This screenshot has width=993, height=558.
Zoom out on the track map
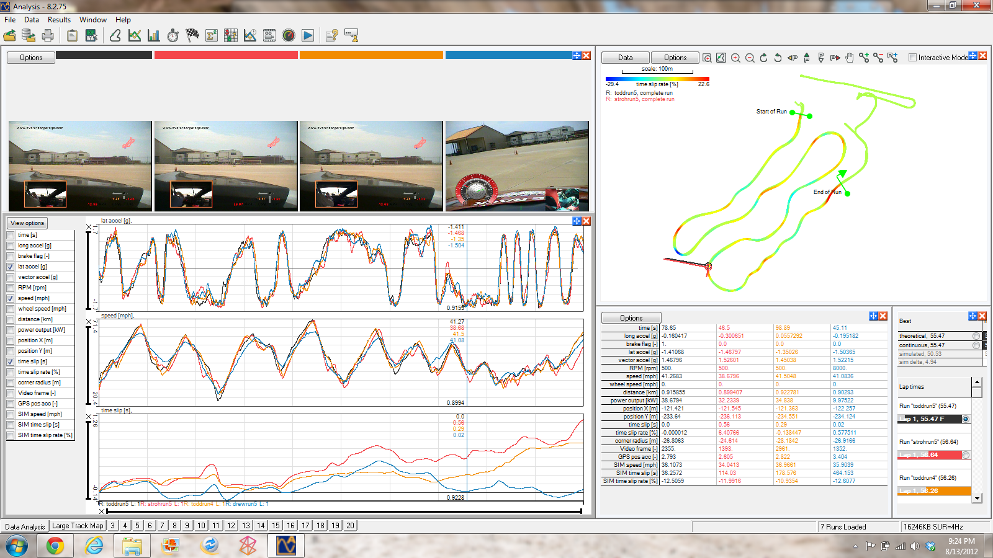pos(750,58)
